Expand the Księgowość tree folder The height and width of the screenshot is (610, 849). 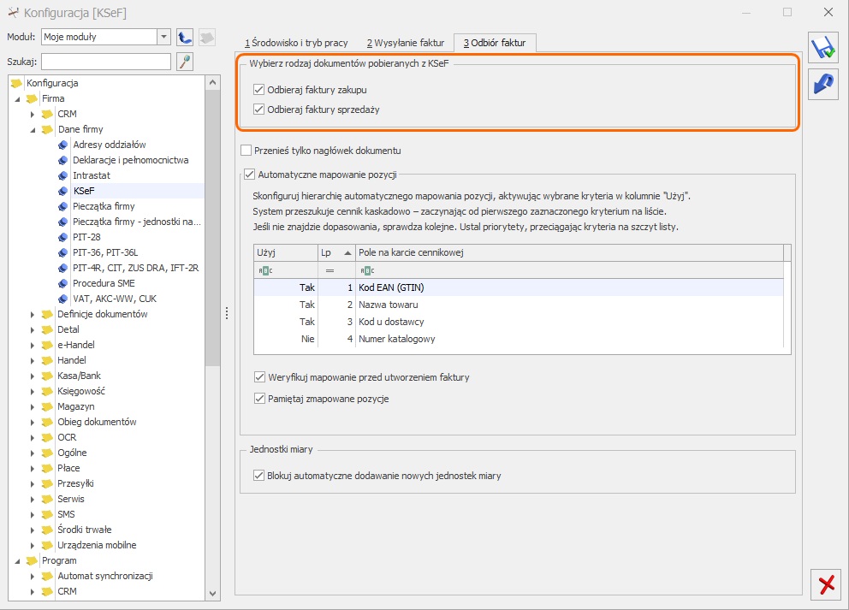(x=33, y=391)
